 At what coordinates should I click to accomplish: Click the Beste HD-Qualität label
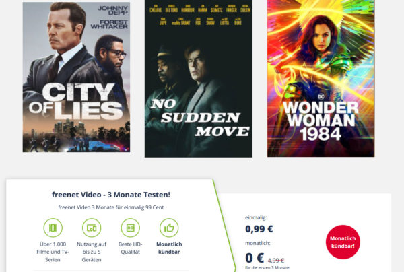131,248
